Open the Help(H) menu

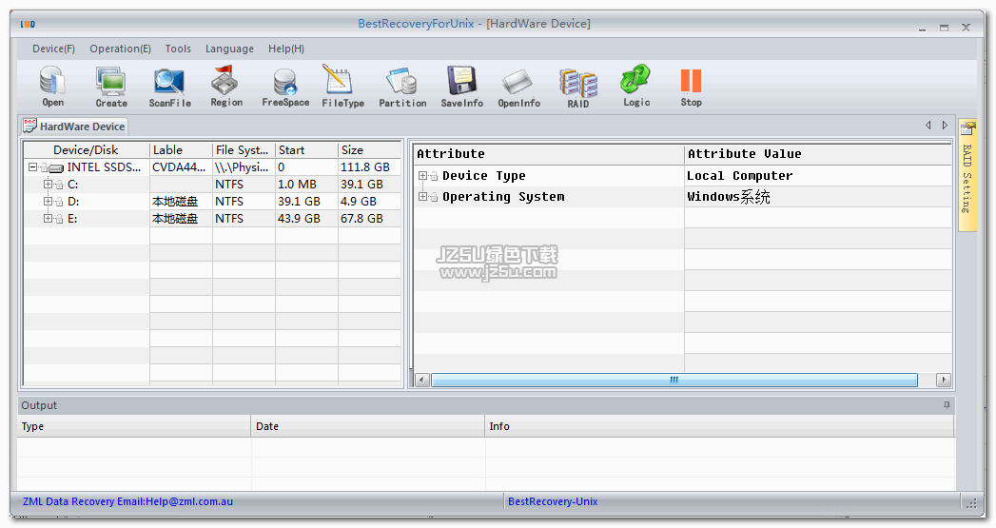pyautogui.click(x=285, y=49)
